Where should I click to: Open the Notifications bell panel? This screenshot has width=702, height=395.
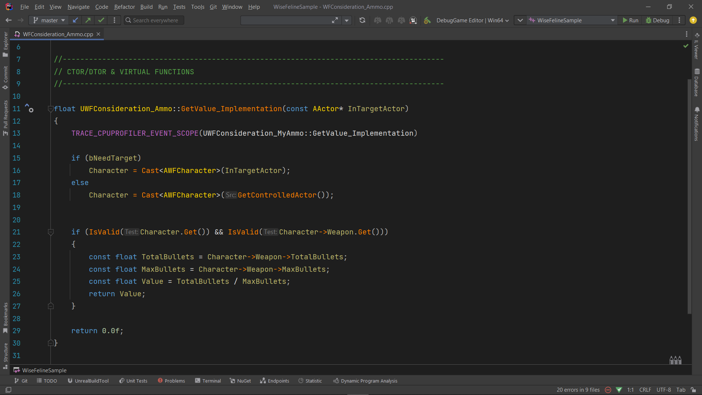697,124
